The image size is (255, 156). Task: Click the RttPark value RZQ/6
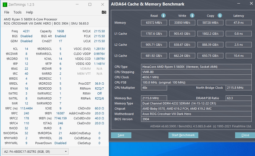pos(99,98)
